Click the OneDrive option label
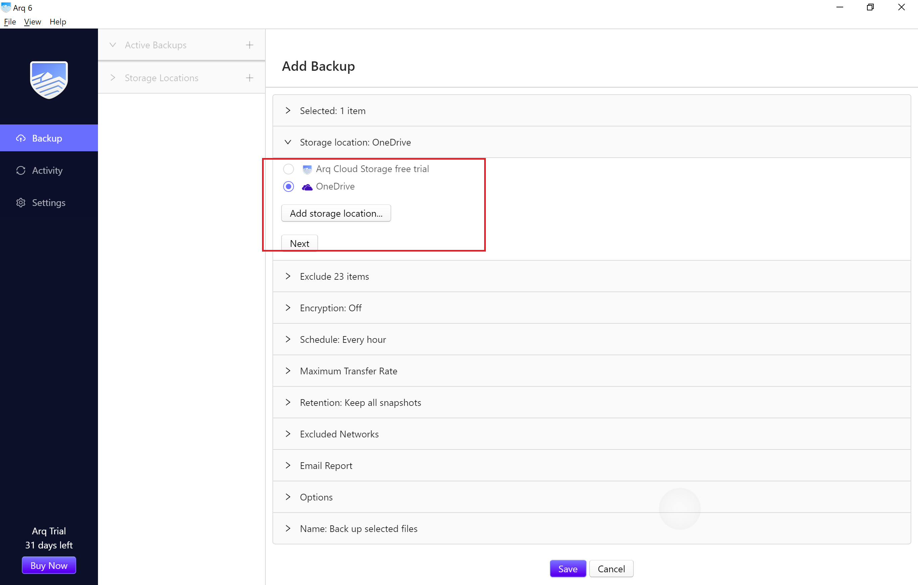Viewport: 918px width, 585px height. (x=335, y=187)
